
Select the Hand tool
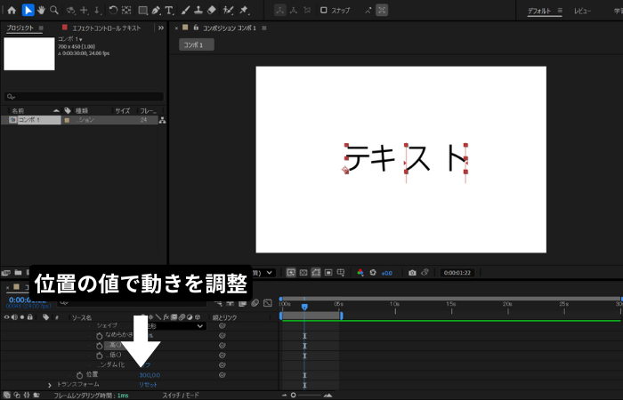[x=41, y=11]
